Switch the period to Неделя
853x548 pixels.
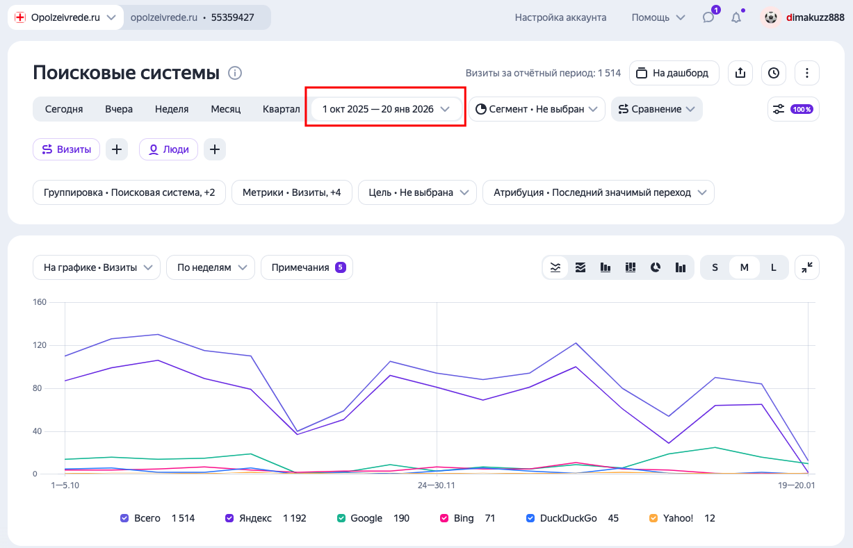coord(172,109)
